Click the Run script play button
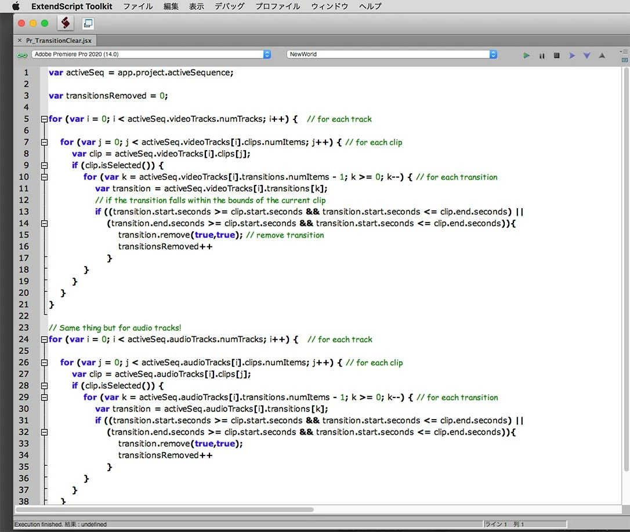The width and height of the screenshot is (630, 532). pyautogui.click(x=526, y=56)
